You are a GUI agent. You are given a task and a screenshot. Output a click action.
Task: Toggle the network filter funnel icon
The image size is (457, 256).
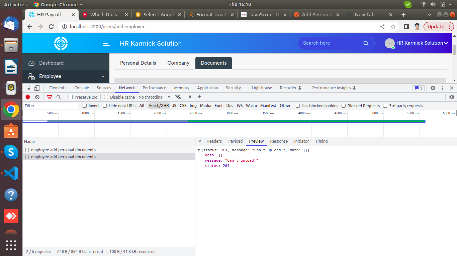click(x=50, y=97)
